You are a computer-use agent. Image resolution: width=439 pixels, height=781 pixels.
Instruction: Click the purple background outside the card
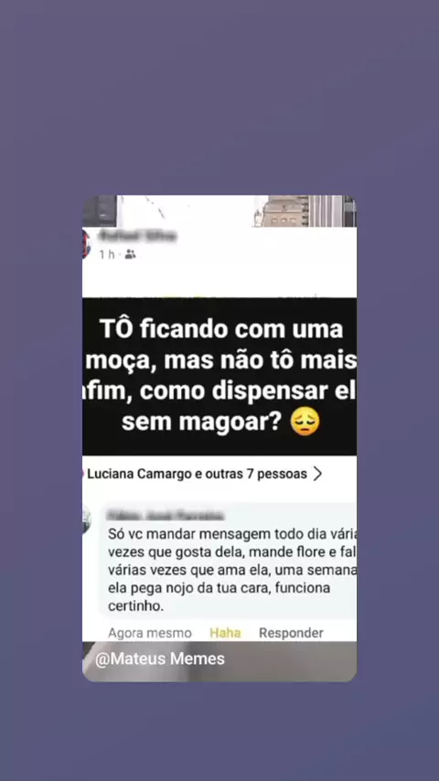pos(219,100)
